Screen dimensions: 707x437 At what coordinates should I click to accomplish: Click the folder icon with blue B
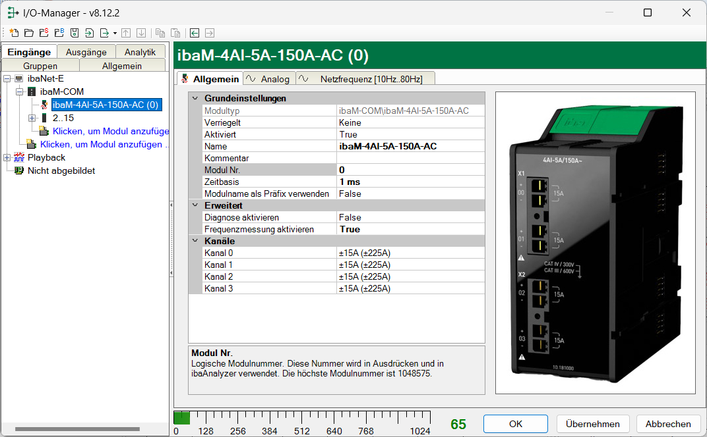tap(59, 33)
